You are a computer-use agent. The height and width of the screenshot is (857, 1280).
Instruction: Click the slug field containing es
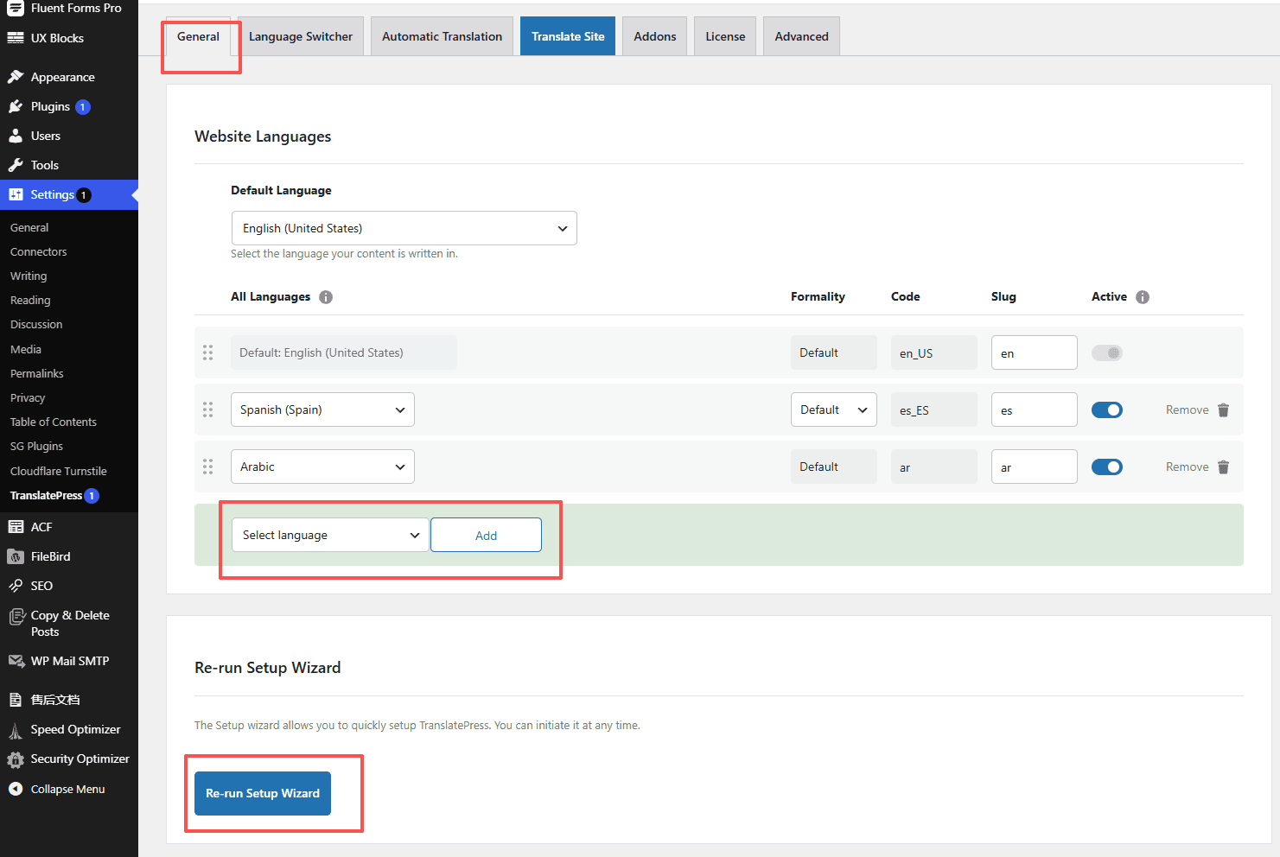click(1035, 409)
